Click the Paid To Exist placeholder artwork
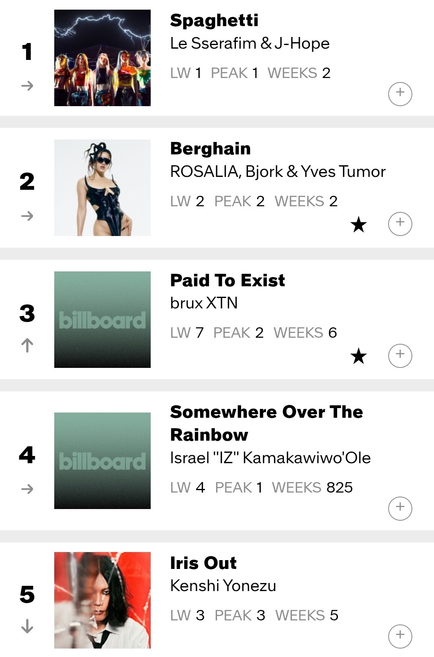Image resolution: width=434 pixels, height=657 pixels. click(x=102, y=320)
